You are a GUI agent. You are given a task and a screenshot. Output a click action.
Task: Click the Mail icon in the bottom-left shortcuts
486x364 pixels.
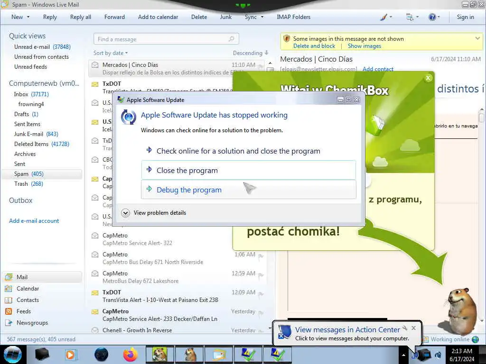click(x=9, y=277)
